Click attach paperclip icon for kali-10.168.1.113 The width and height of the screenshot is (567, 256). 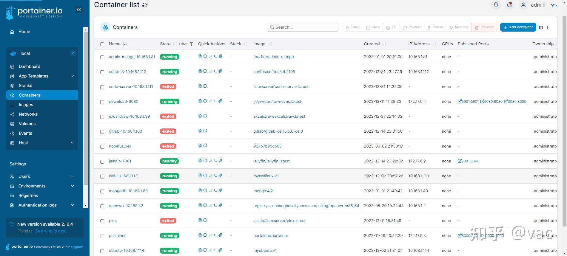[x=220, y=176]
